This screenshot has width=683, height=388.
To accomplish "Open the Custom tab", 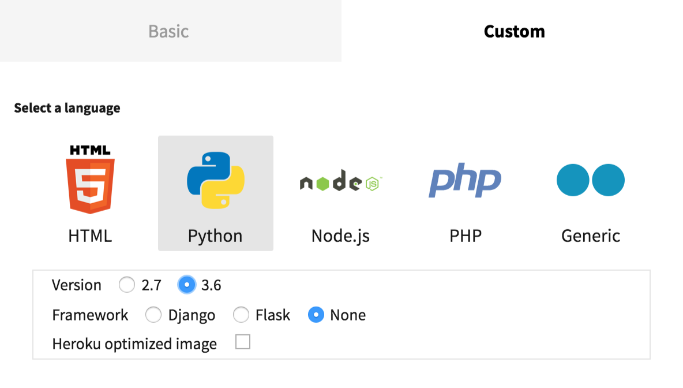I will pyautogui.click(x=513, y=31).
